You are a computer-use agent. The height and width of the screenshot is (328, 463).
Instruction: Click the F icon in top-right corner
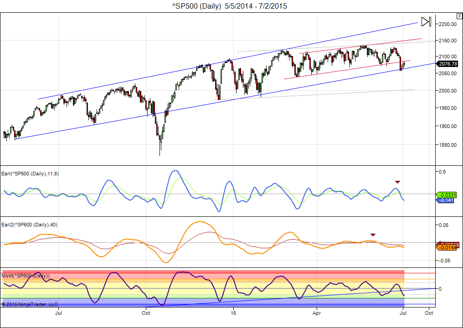tap(459, 15)
